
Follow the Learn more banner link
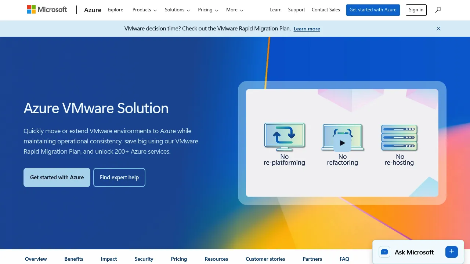[307, 29]
